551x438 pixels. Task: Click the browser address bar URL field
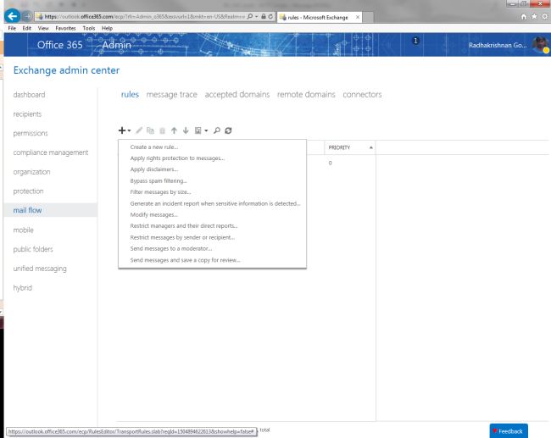(144, 16)
